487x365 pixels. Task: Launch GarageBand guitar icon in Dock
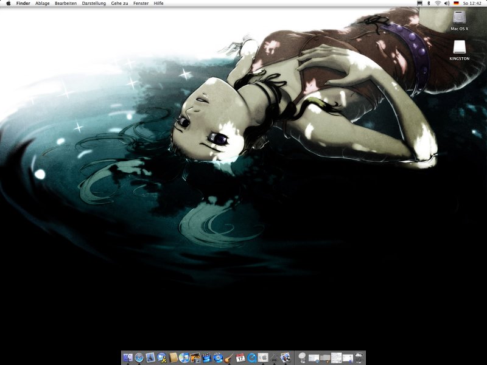pyautogui.click(x=229, y=358)
